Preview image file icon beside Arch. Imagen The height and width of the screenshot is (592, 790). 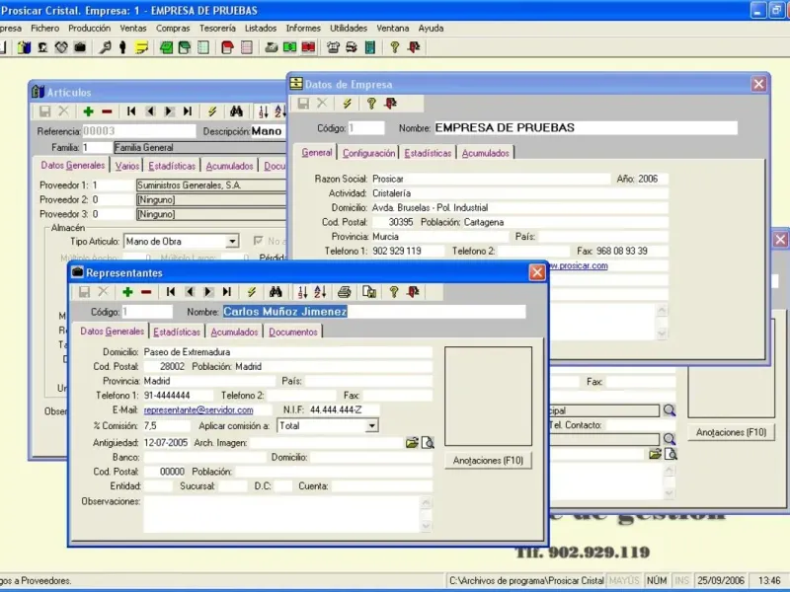point(428,443)
